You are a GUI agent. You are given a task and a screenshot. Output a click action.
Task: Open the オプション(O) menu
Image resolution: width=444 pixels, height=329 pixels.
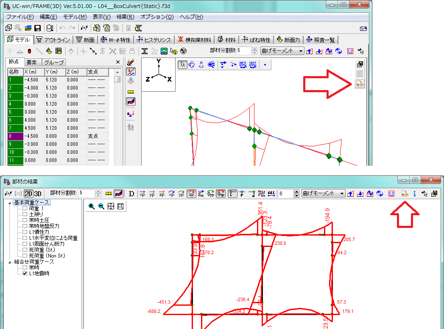(157, 17)
